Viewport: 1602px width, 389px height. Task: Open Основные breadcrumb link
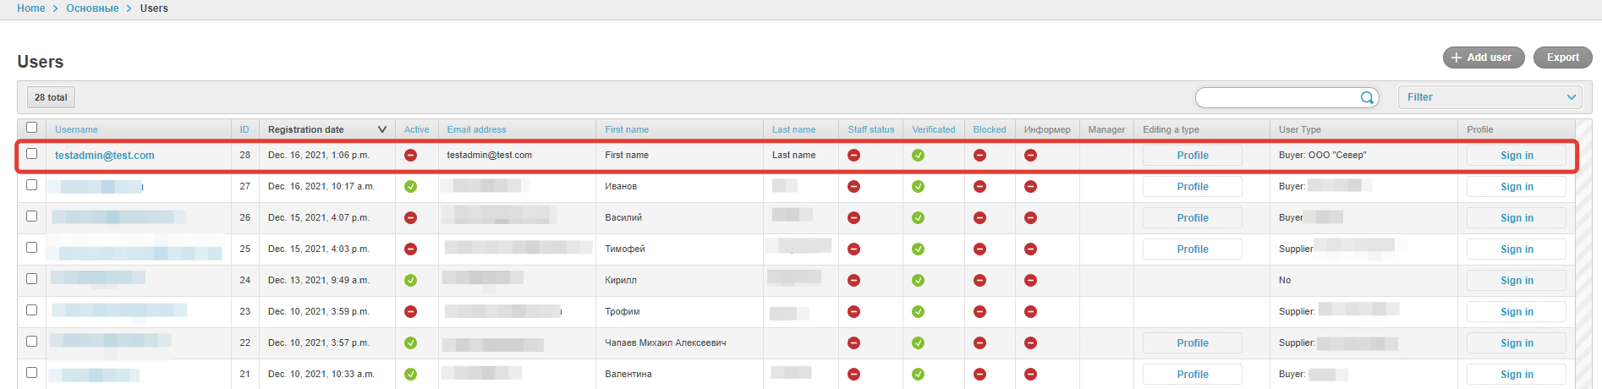tap(92, 8)
